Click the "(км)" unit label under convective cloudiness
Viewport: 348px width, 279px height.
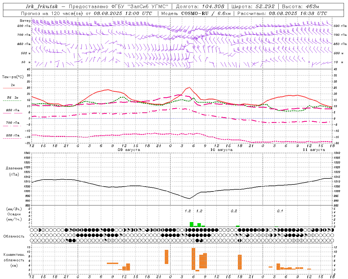click(14, 265)
